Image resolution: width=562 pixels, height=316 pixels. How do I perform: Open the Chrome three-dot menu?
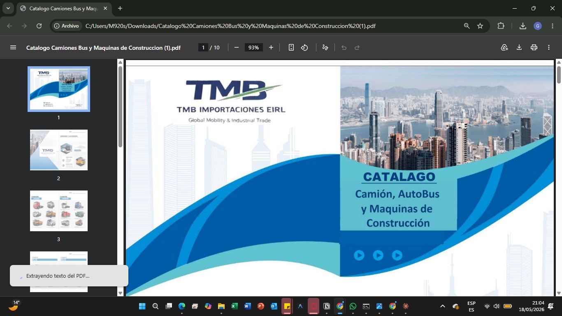(552, 26)
